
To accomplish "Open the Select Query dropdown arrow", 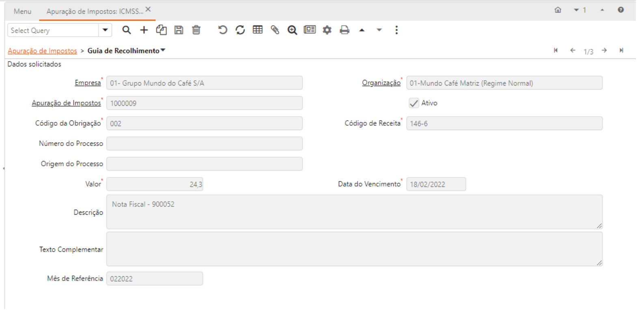I will [x=105, y=30].
